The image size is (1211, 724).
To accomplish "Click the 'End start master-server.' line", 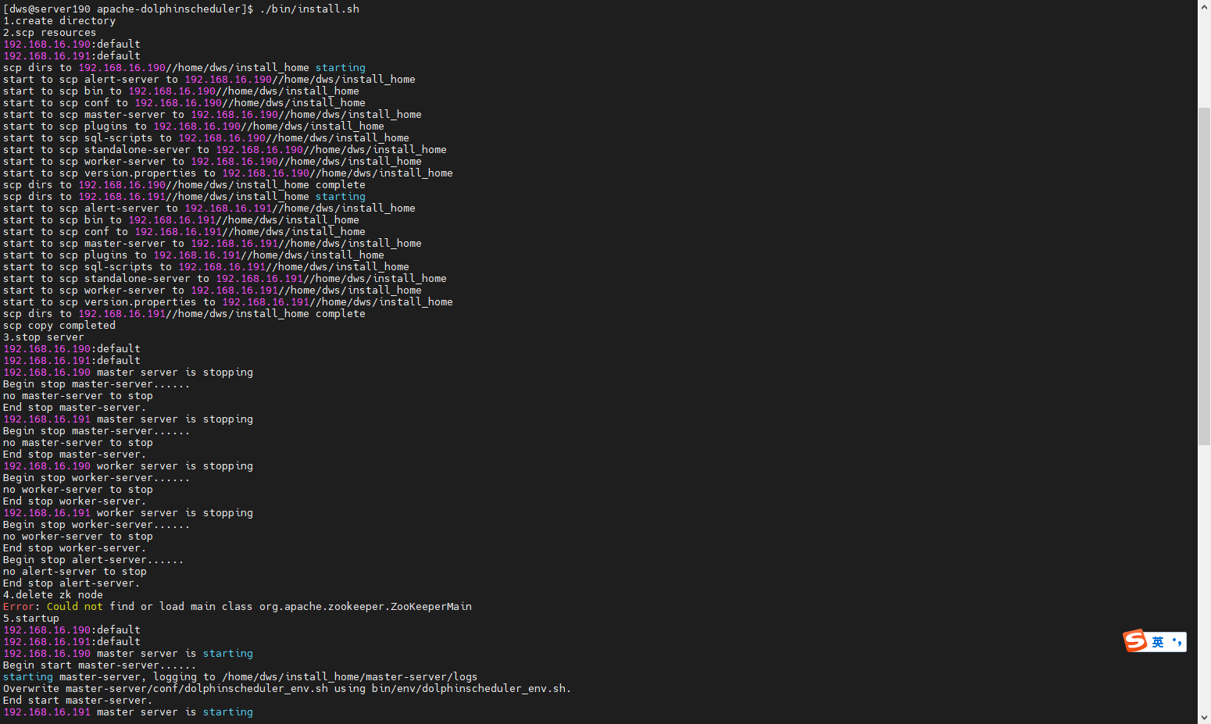I will click(x=78, y=701).
